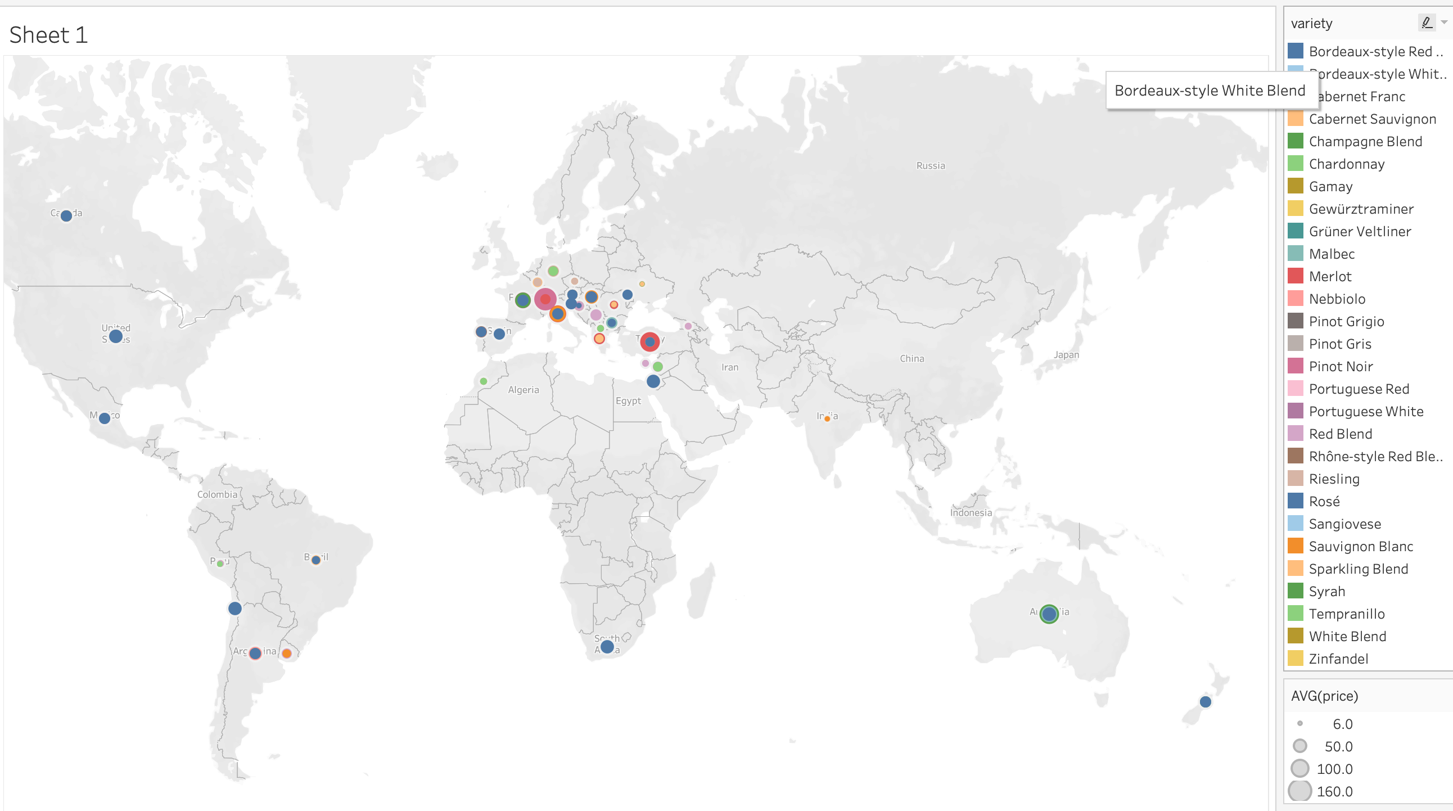Screen dimensions: 1453x811
Task: Select the Merlot red color swatch
Action: pyautogui.click(x=1296, y=276)
